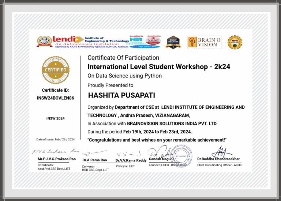The image size is (281, 201).
Task: Click 'BRAINOVISION SOLUTIONS INDIA PVT. LTD.' text
Action: (x=172, y=124)
